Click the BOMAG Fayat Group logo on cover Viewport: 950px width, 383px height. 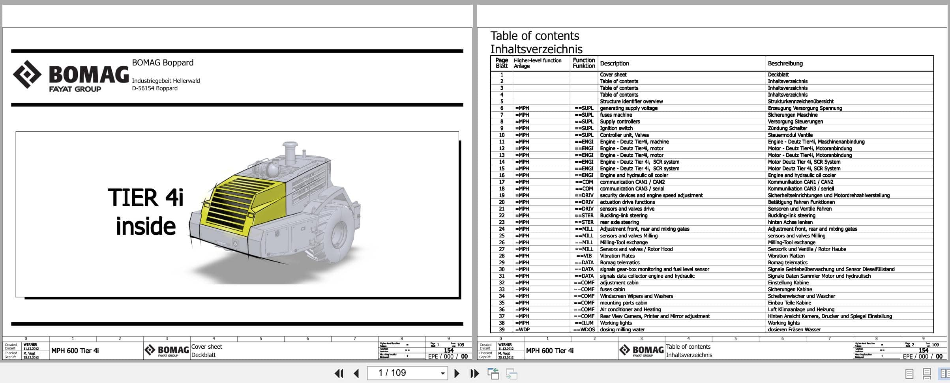pyautogui.click(x=71, y=76)
